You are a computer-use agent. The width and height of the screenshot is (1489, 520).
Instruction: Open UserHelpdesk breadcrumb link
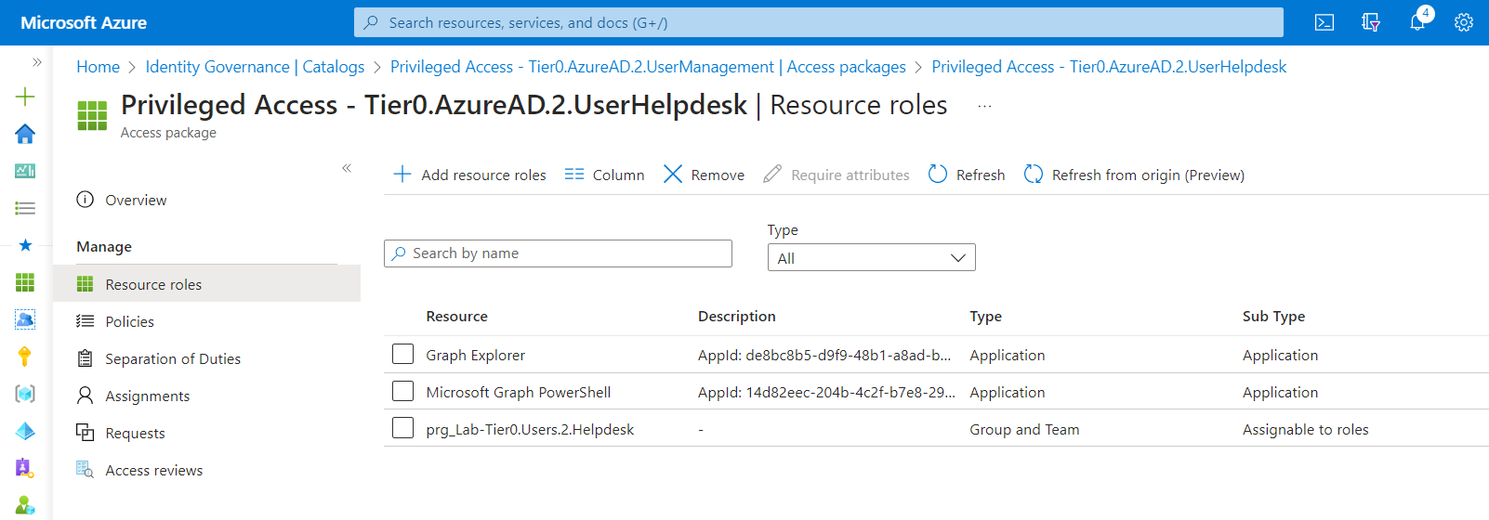[1109, 67]
